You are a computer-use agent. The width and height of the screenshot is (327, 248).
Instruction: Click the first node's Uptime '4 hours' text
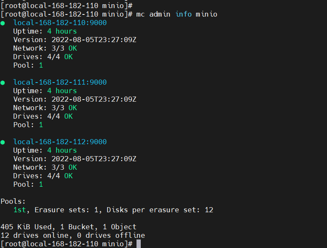(x=62, y=31)
